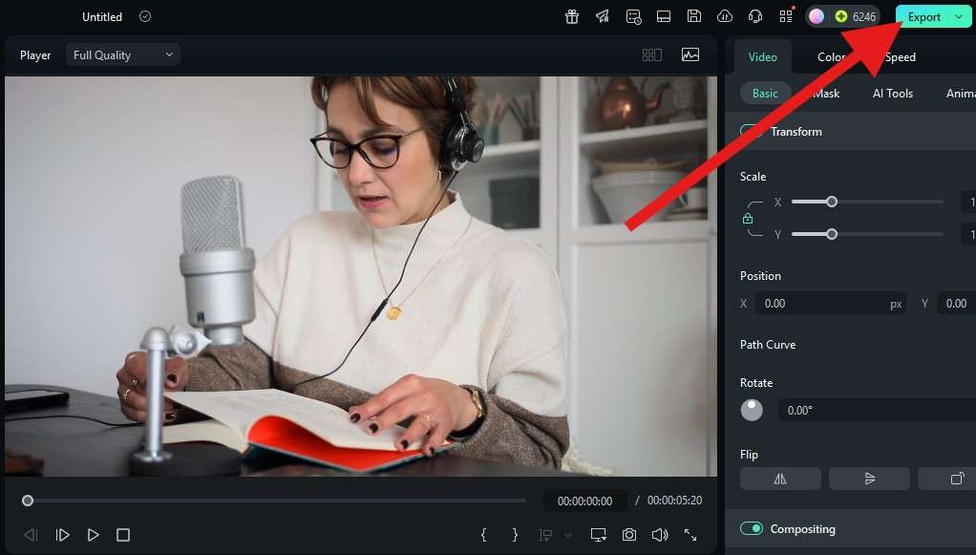Image resolution: width=976 pixels, height=555 pixels.
Task: Click the Position X value field
Action: click(830, 304)
